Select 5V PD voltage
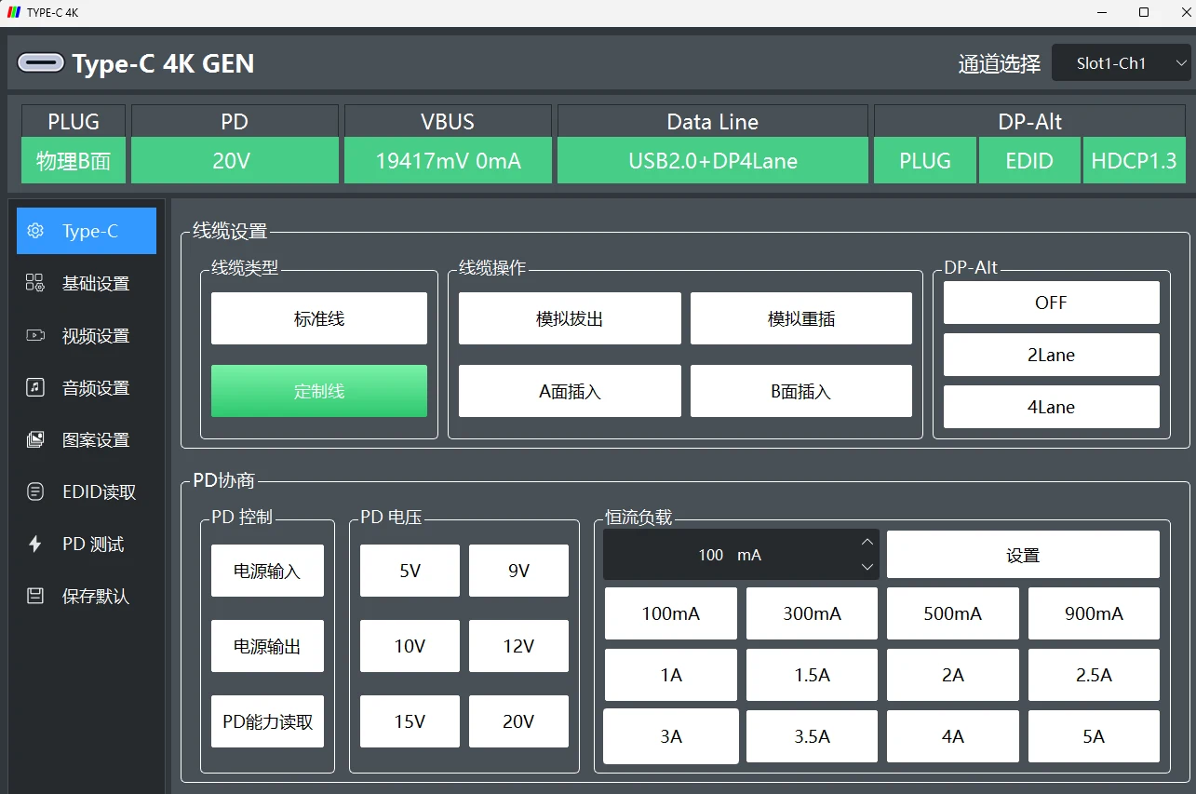The image size is (1196, 794). pyautogui.click(x=410, y=571)
